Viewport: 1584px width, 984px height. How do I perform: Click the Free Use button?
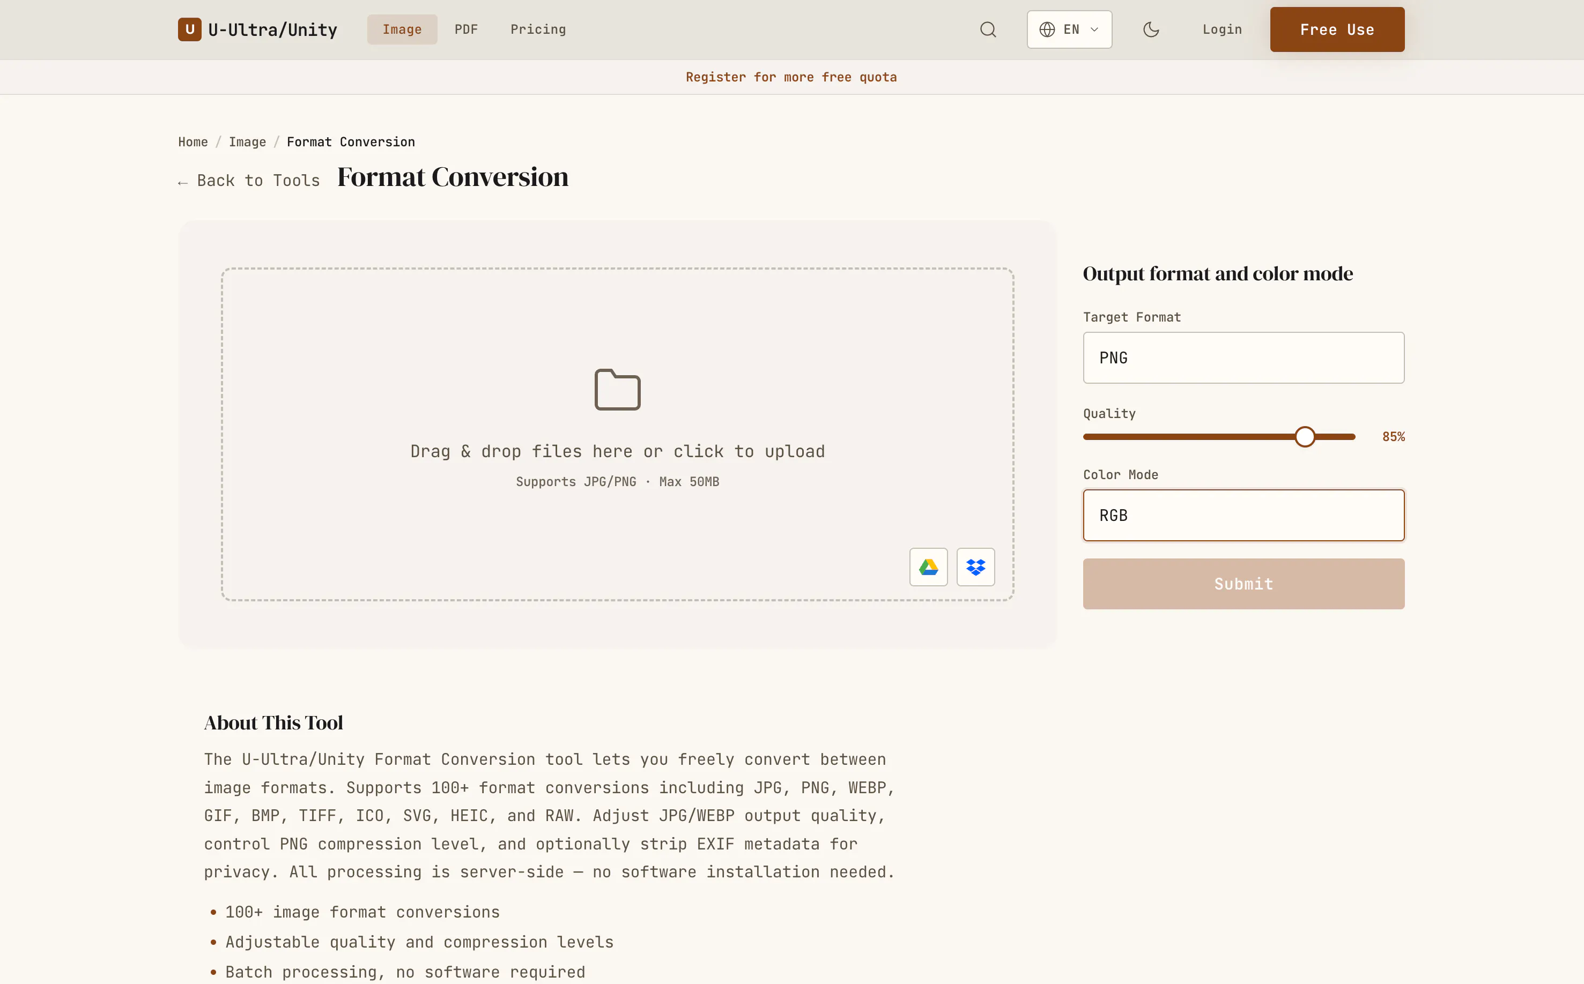[1337, 29]
